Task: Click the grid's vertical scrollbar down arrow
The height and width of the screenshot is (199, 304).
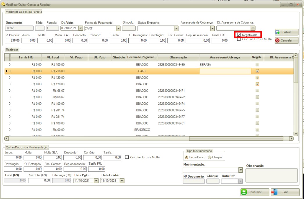Action: (296, 134)
